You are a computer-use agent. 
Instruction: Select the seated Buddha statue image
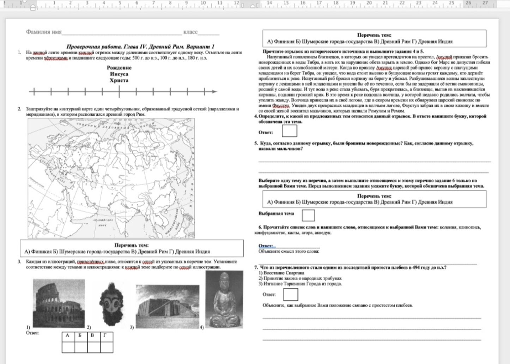pyautogui.click(x=224, y=300)
